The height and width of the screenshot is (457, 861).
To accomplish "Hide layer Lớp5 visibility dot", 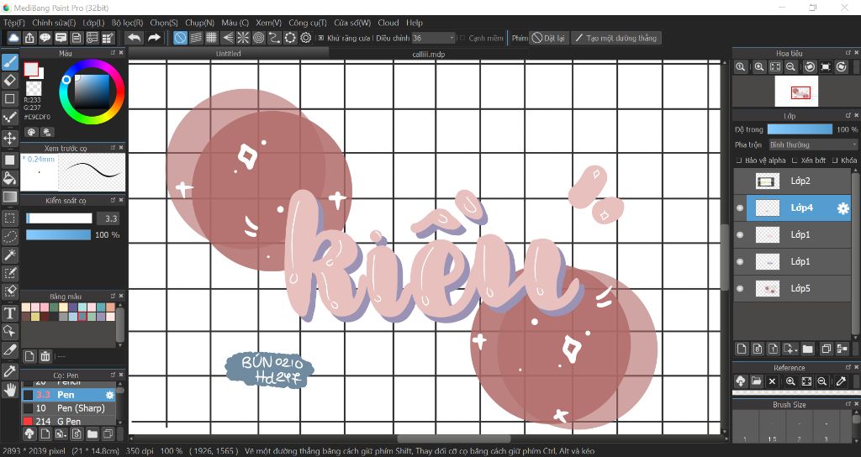I will coord(740,289).
